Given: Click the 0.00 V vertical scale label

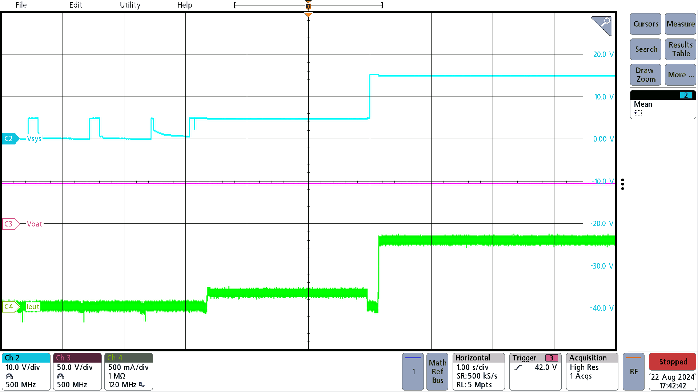Looking at the screenshot, I should (x=603, y=139).
